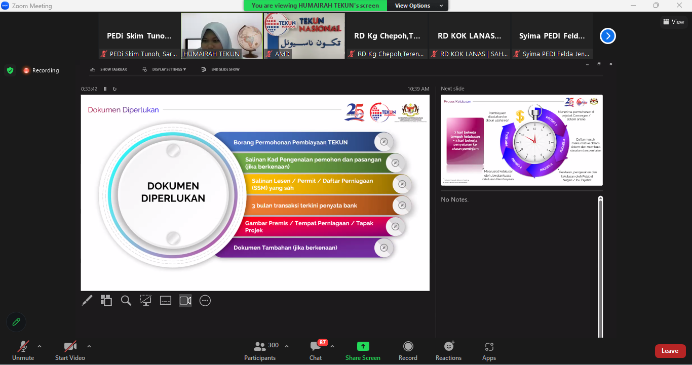The height and width of the screenshot is (365, 692).
Task: Open the Chat panel
Action: pos(316,350)
